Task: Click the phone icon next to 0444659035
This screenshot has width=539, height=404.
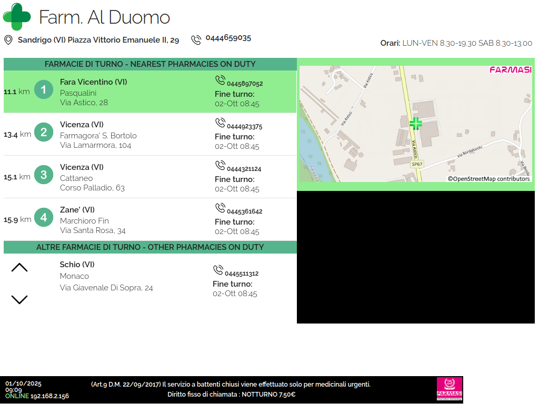Action: pos(196,40)
